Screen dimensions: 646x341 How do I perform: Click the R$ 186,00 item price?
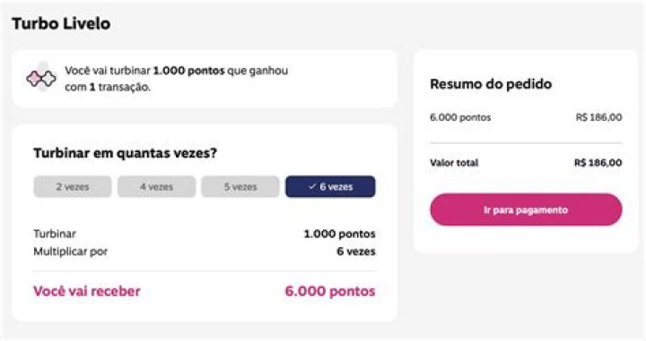[x=598, y=117]
